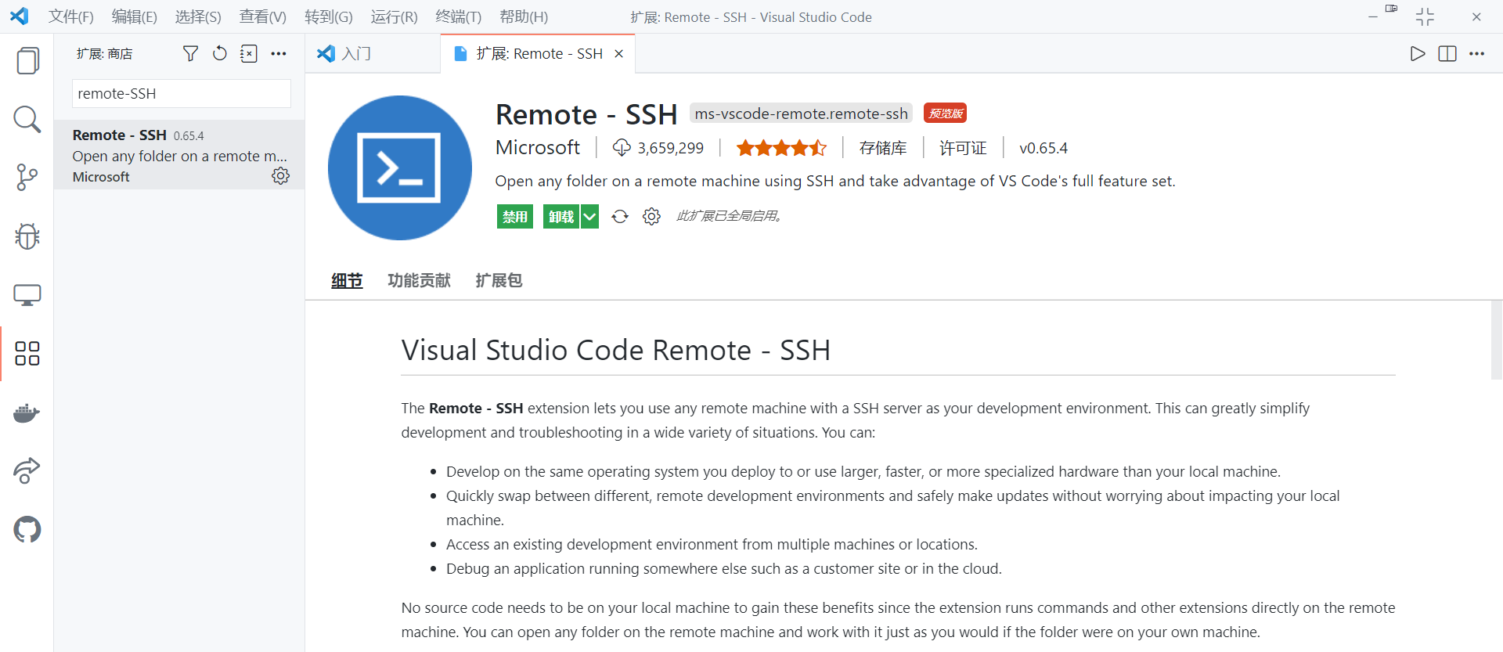The width and height of the screenshot is (1503, 652).
Task: Open the Remote Explorer view
Action: point(27,295)
